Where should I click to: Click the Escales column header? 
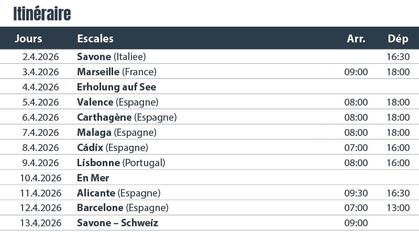(x=95, y=39)
